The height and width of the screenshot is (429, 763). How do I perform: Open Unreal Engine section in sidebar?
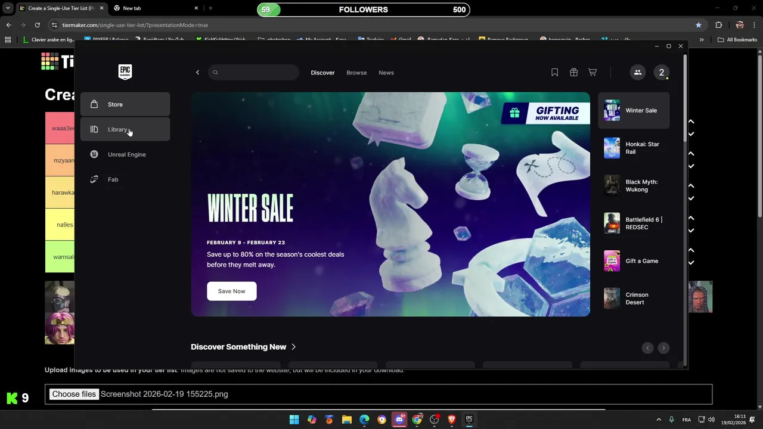125,154
